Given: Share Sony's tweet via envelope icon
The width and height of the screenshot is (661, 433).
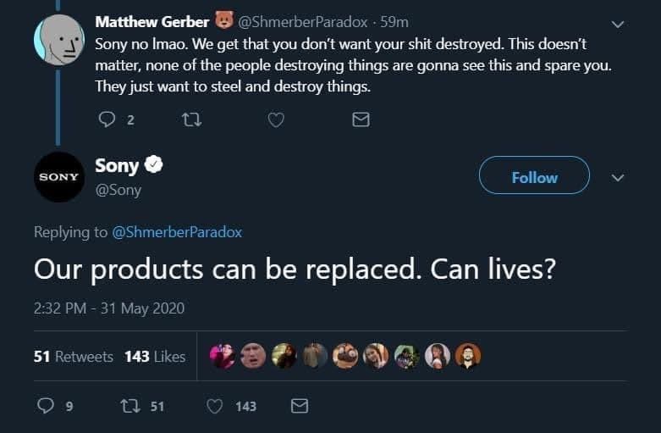Looking at the screenshot, I should pos(299,407).
